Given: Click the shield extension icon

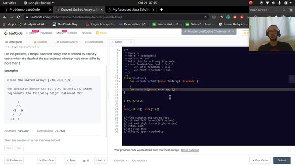Looking at the screenshot, I should point(214,17).
